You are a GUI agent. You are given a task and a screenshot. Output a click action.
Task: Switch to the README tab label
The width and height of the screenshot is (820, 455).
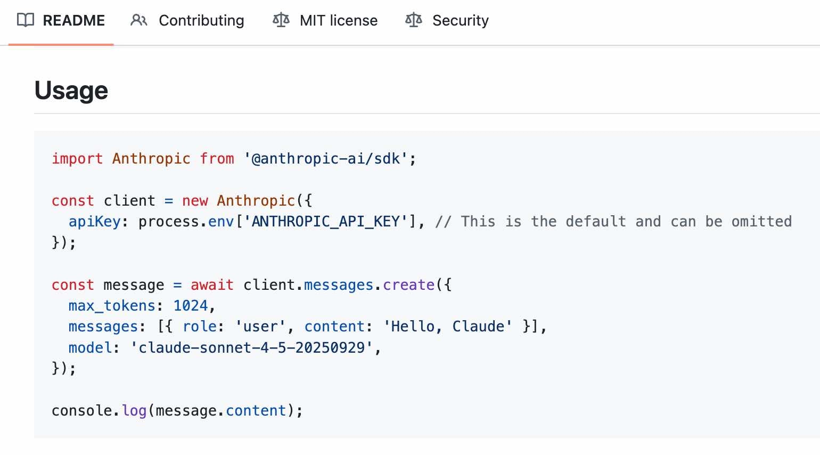coord(74,20)
